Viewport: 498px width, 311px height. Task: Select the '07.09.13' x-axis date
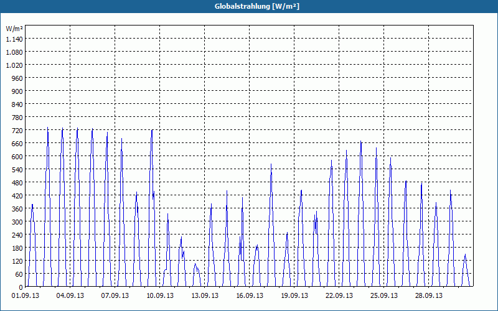[115, 296]
